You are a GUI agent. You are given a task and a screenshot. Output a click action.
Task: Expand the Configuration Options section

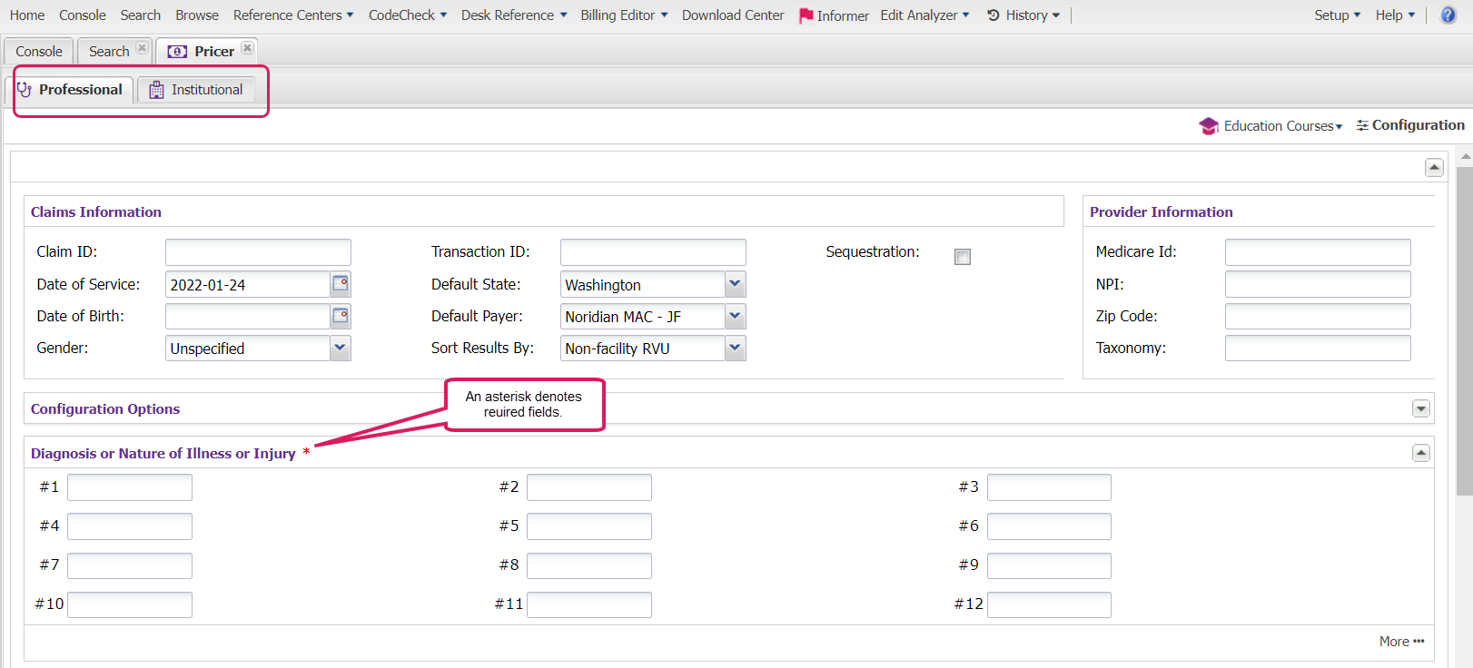pyautogui.click(x=1421, y=409)
